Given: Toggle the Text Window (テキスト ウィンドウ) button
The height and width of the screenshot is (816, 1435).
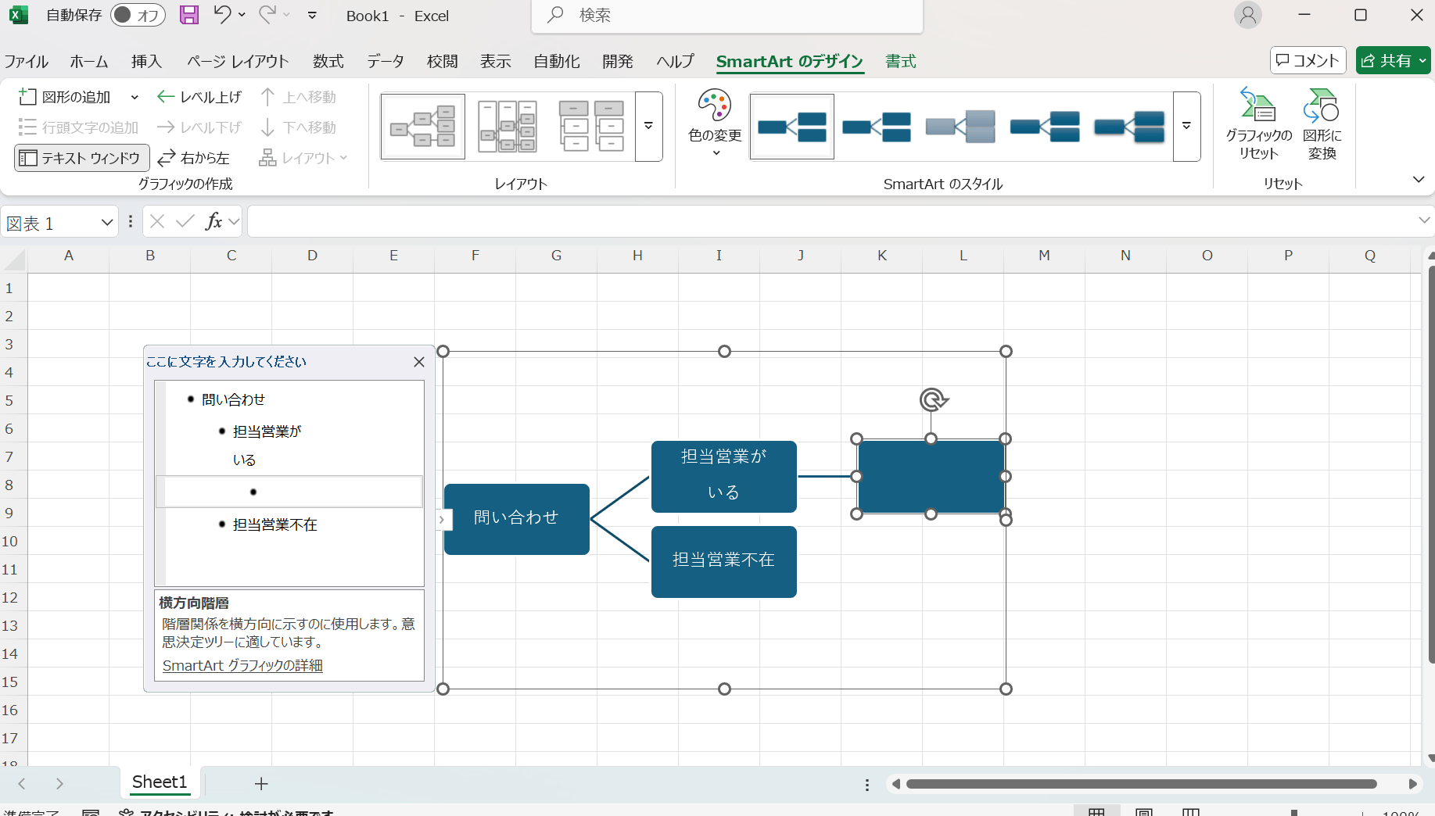Looking at the screenshot, I should pos(81,158).
